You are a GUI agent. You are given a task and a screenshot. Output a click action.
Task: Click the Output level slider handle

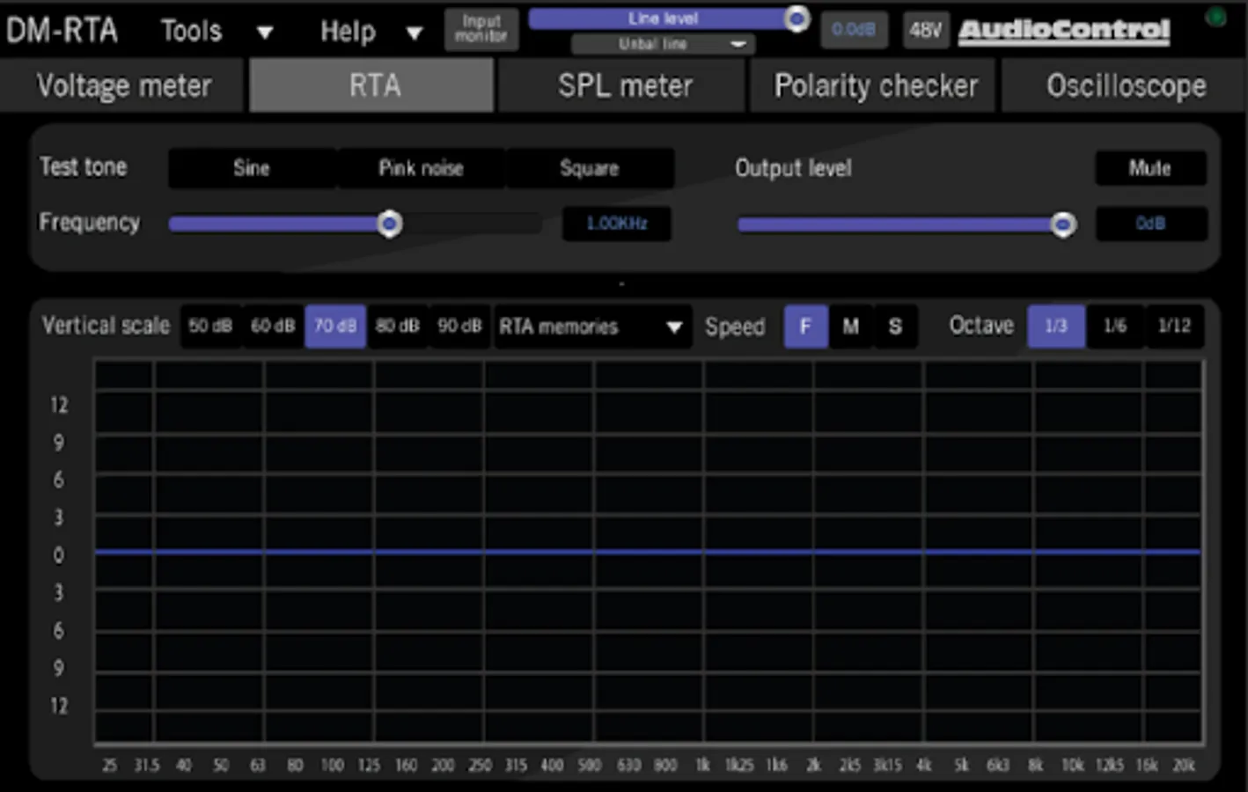pos(1063,224)
